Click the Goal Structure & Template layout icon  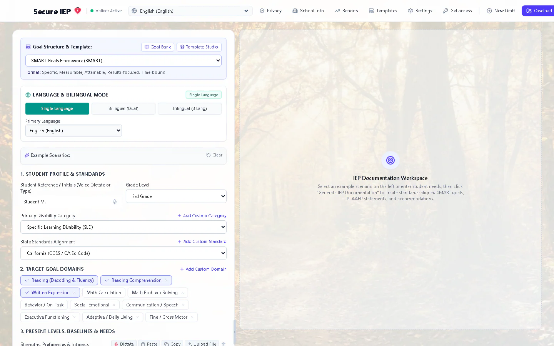coord(28,47)
